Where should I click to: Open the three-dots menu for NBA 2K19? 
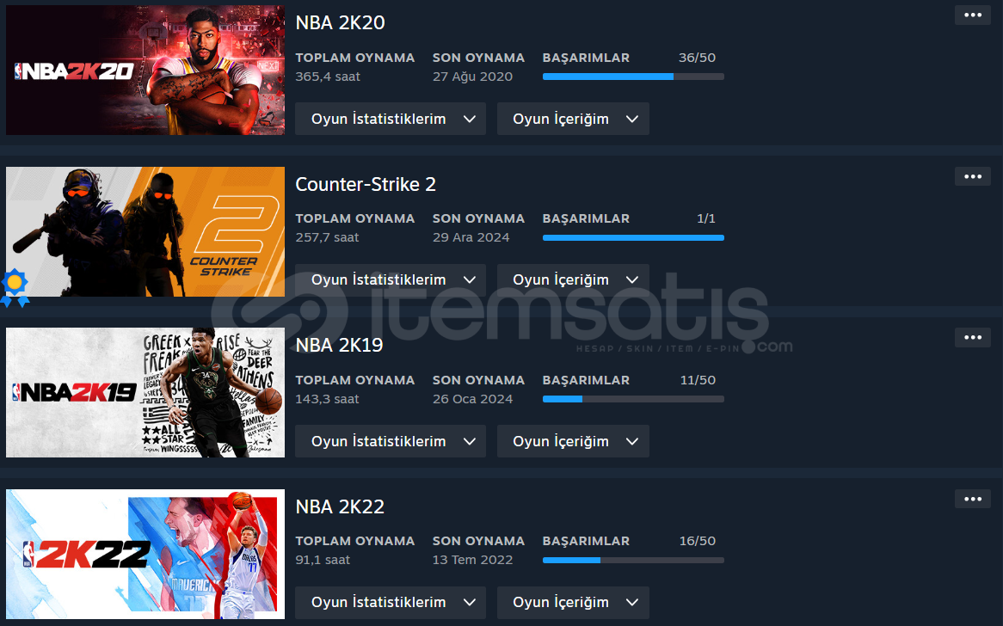click(x=972, y=338)
